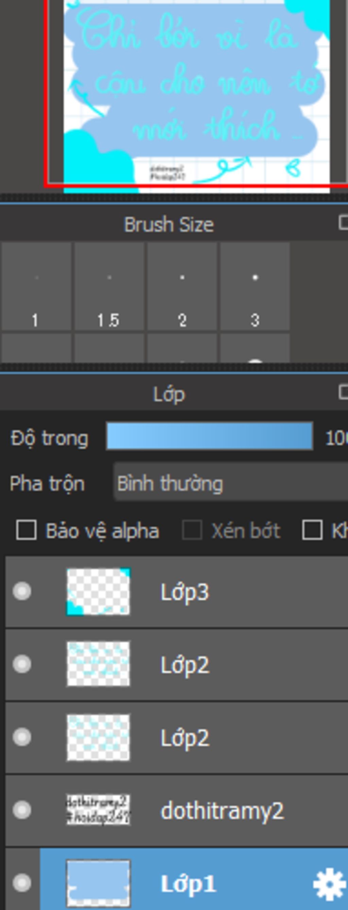
Task: Pop out the Brush Size panel
Action: (x=343, y=222)
